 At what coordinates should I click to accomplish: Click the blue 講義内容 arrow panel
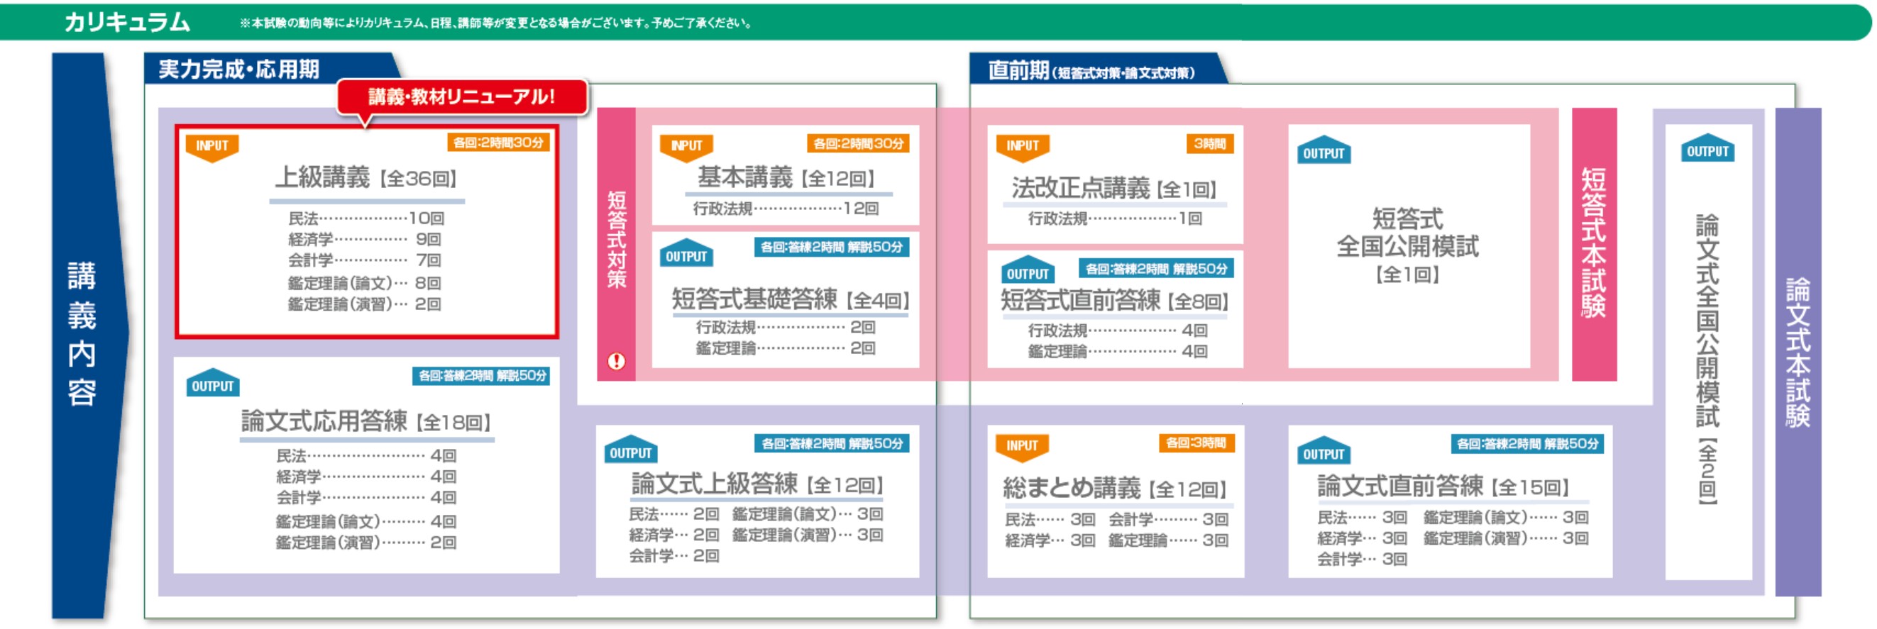pos(82,335)
